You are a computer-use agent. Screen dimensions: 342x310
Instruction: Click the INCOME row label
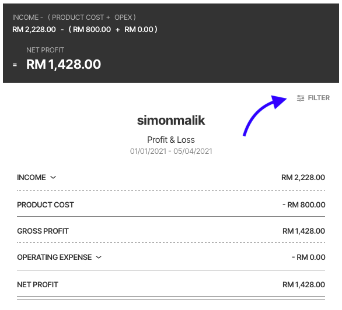click(32, 177)
